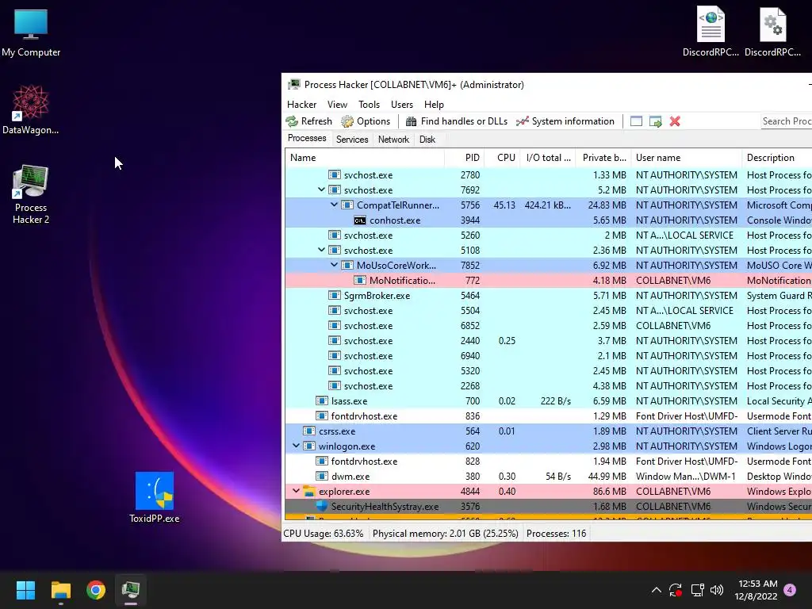Open the Users menu
This screenshot has width=812, height=609.
coord(402,105)
